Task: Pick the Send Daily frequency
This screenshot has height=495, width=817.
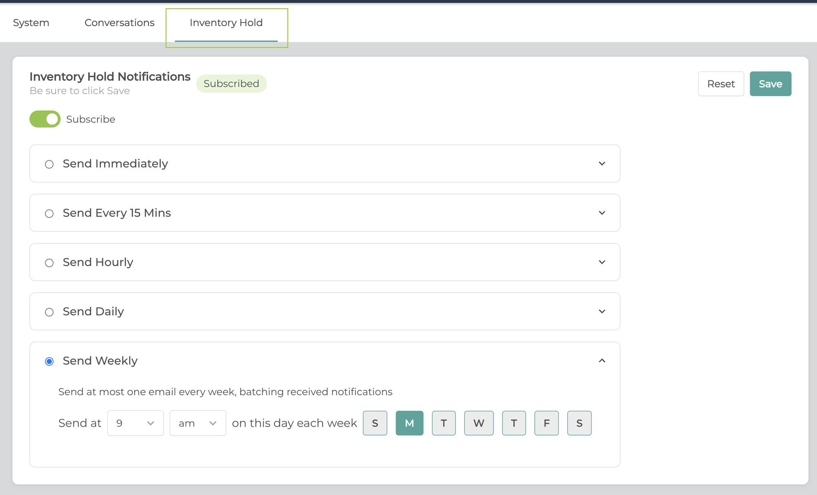Action: coord(49,312)
